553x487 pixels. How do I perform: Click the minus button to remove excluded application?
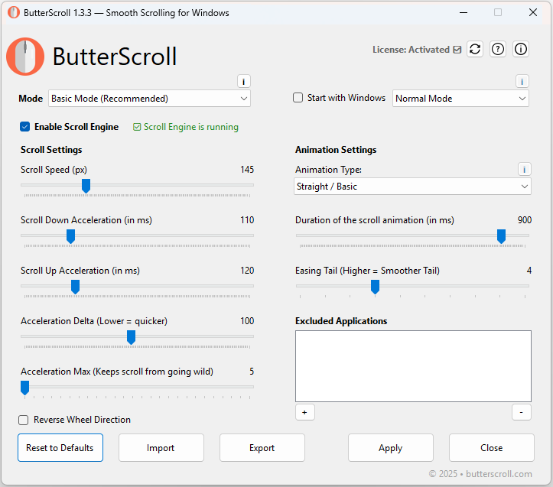click(521, 412)
